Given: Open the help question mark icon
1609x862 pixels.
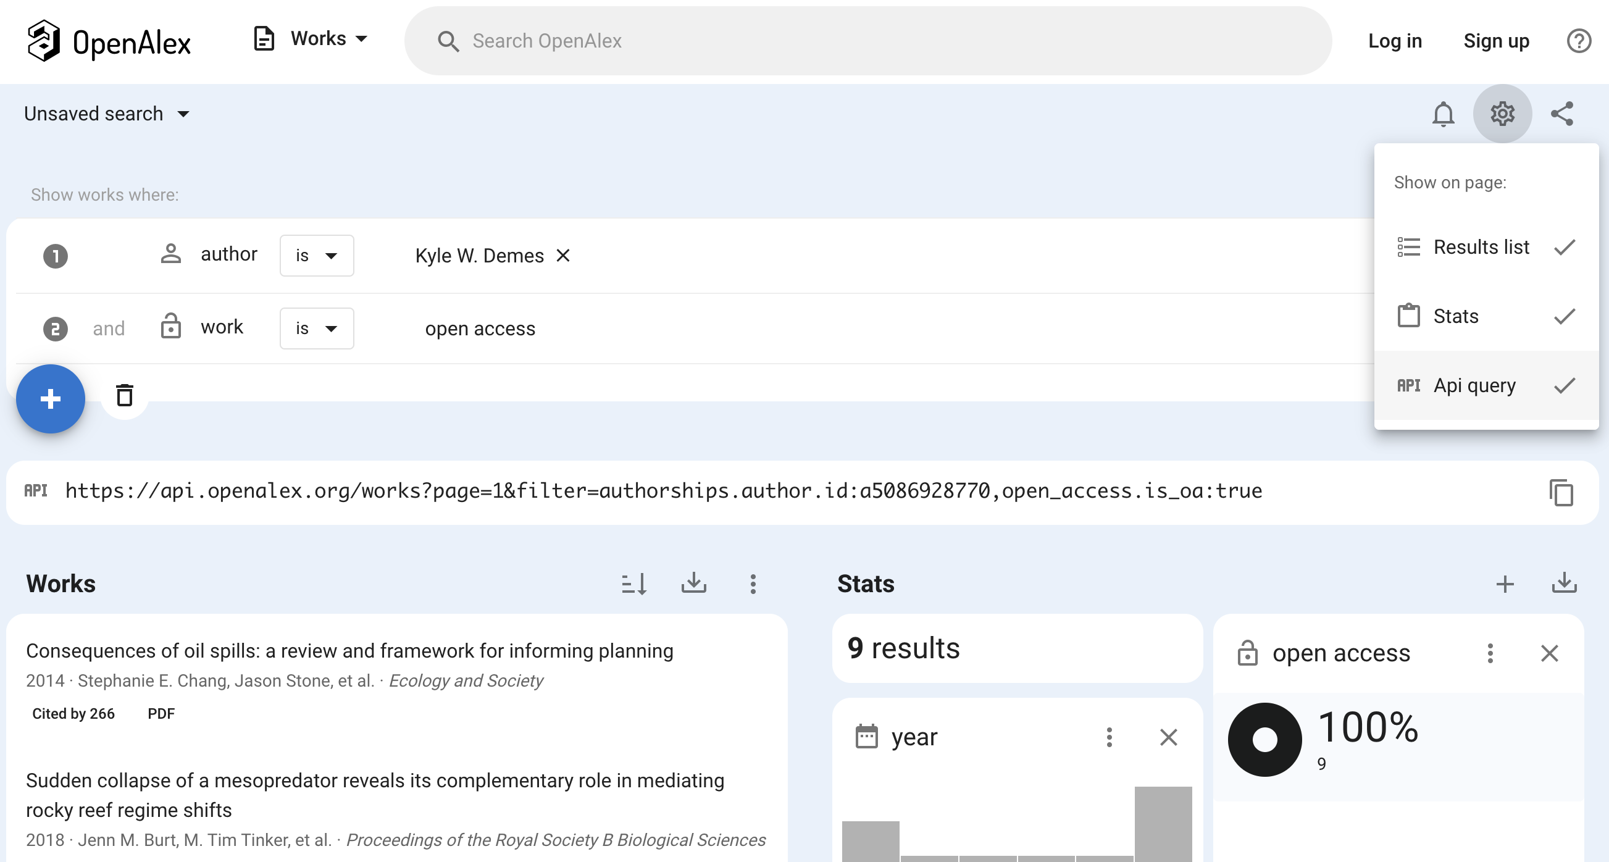Looking at the screenshot, I should [1578, 41].
